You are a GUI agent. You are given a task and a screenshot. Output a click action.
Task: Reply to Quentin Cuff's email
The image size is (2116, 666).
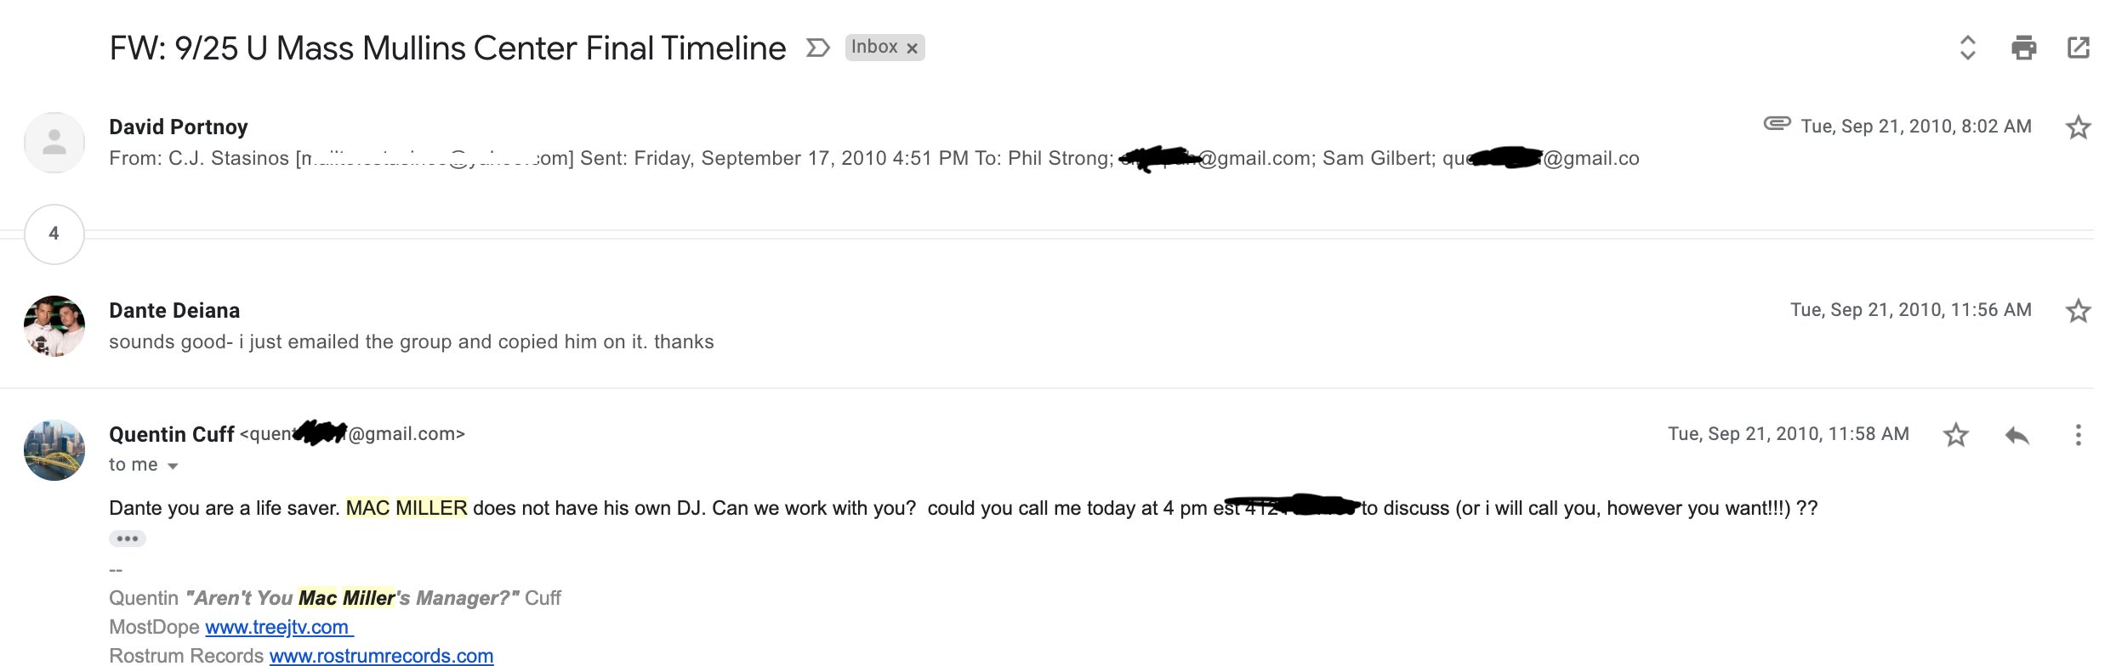coord(2016,435)
